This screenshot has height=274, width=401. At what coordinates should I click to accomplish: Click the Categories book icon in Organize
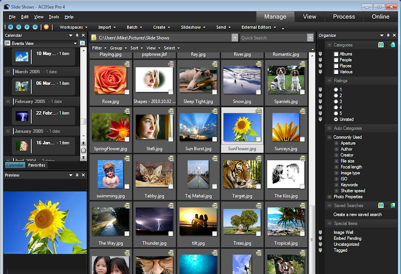click(381, 45)
